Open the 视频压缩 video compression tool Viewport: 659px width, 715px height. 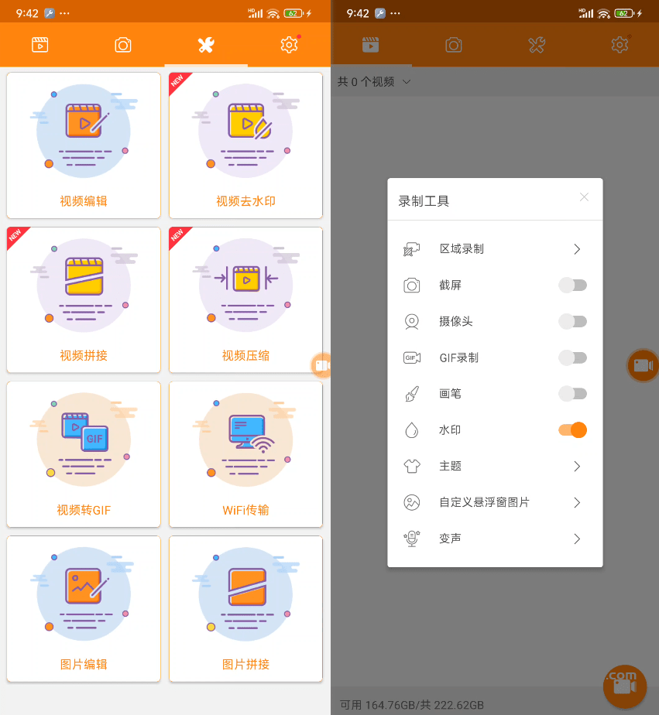[x=245, y=300]
